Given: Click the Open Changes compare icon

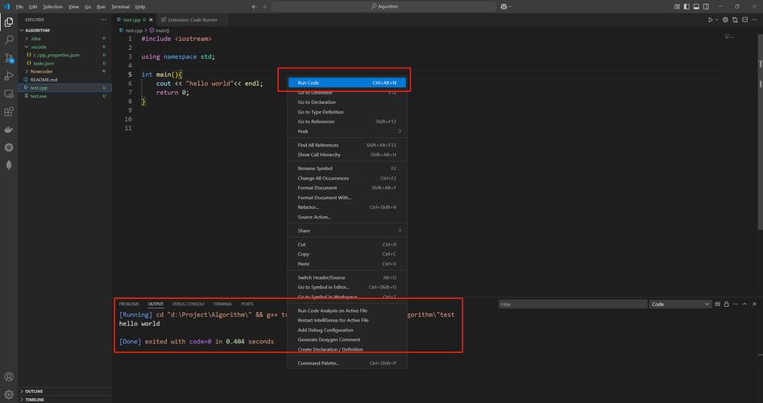Looking at the screenshot, I should [x=736, y=20].
